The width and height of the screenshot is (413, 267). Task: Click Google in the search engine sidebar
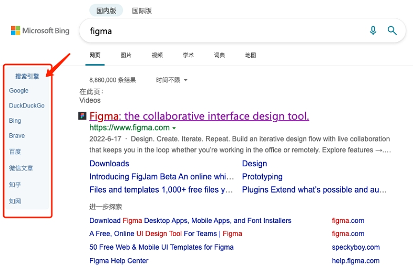19,91
